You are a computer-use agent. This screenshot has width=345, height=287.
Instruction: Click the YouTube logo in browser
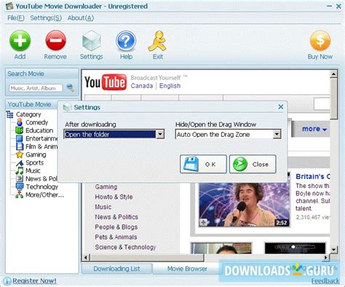(106, 82)
